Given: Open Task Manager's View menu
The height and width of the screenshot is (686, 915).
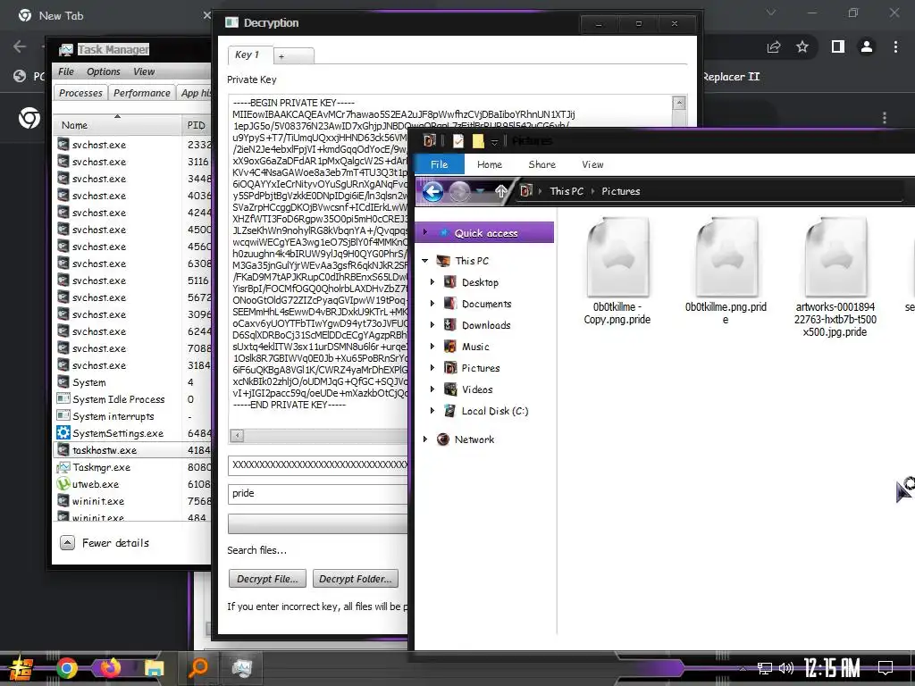Looking at the screenshot, I should click(144, 71).
